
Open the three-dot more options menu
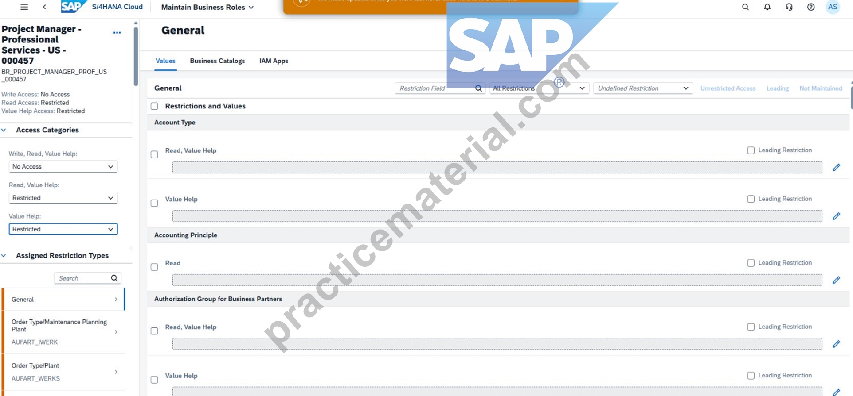click(117, 33)
